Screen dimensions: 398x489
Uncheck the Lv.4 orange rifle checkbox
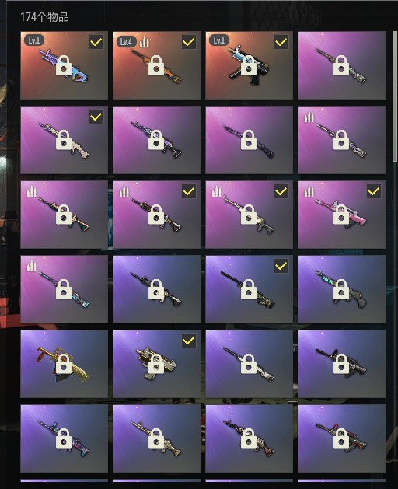[x=189, y=42]
